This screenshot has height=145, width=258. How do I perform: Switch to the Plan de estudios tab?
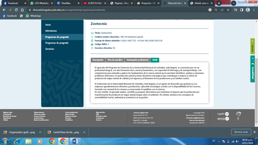pos(115,60)
